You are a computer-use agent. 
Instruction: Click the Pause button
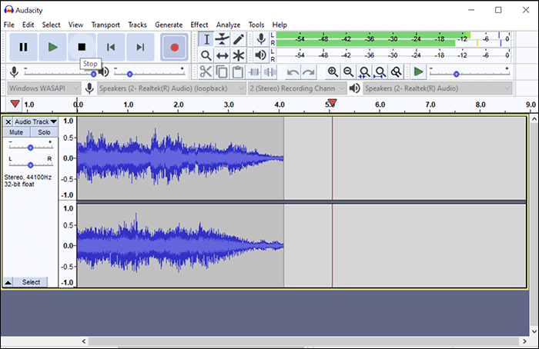23,47
